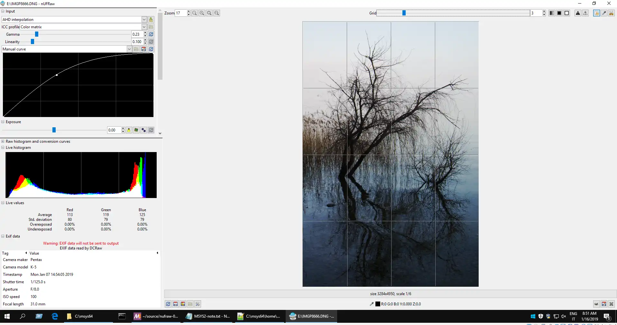The height and width of the screenshot is (325, 617).
Task: Load an ICC profile via the folder icon
Action: [x=151, y=27]
